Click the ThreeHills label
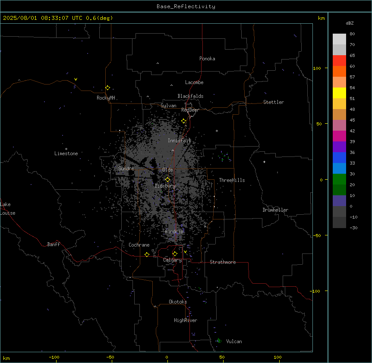This screenshot has height=363, width=372. tap(232, 180)
